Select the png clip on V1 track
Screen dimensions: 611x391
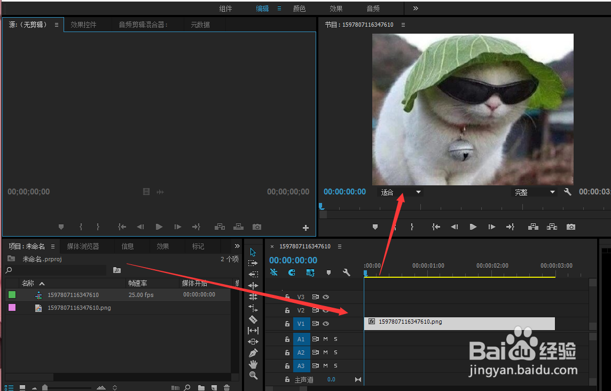pyautogui.click(x=459, y=324)
